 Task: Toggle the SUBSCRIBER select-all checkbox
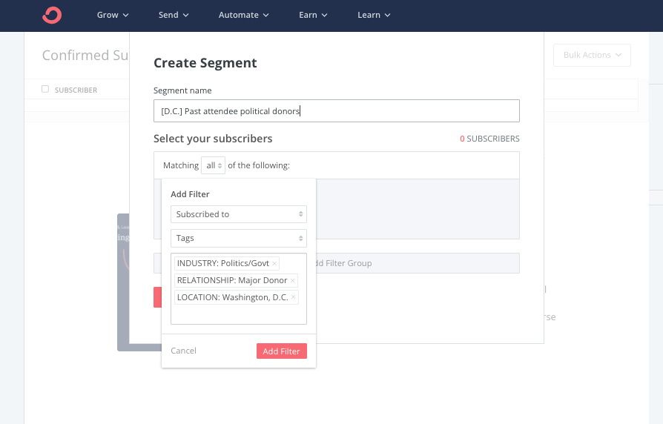tap(45, 89)
